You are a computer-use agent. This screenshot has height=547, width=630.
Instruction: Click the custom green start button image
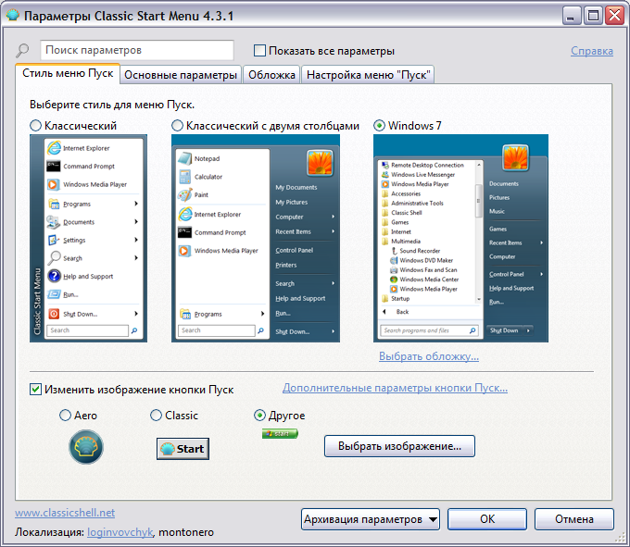point(280,433)
